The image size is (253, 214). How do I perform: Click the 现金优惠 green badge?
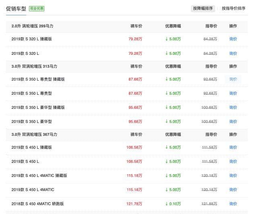point(37,8)
